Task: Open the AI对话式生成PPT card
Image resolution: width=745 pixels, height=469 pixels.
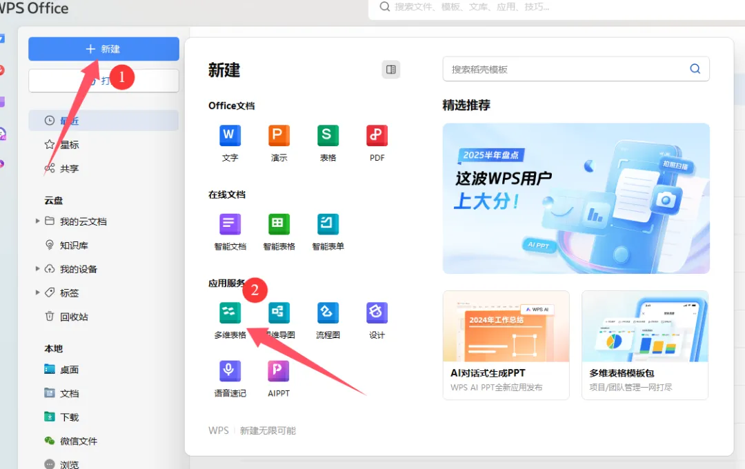Action: 506,345
